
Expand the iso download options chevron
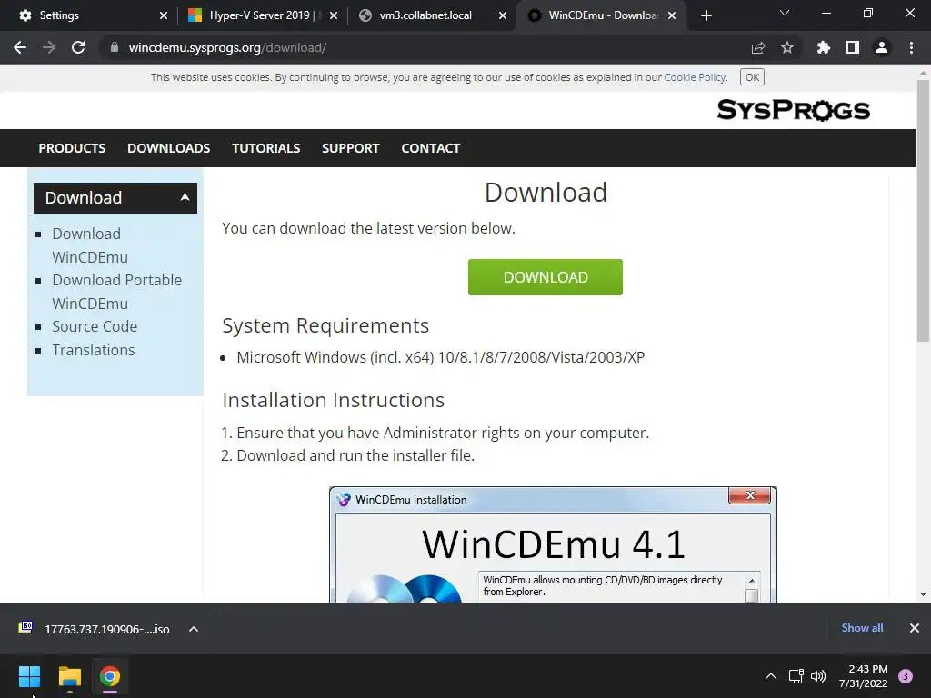pyautogui.click(x=194, y=629)
